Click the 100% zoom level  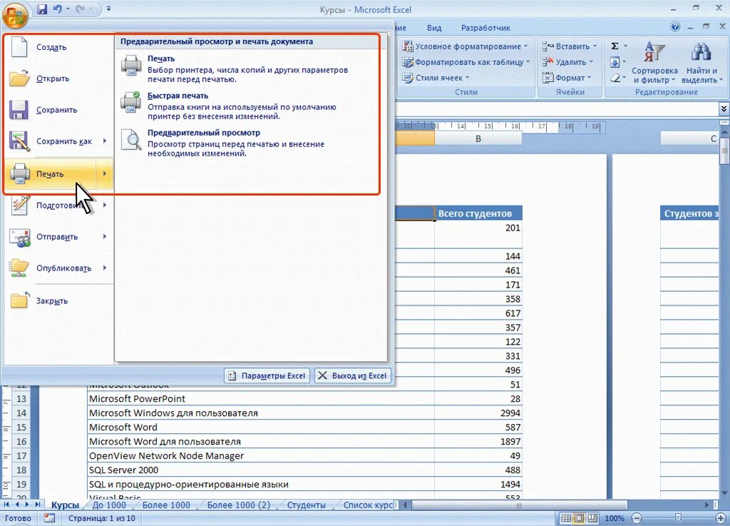[x=615, y=518]
